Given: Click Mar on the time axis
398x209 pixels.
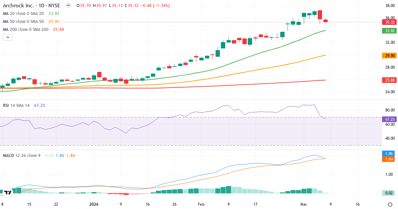Looking at the screenshot, I should pyautogui.click(x=303, y=204).
